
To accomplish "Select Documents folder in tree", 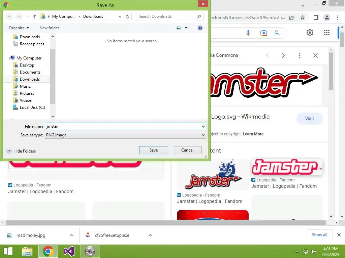I will pos(27,72).
